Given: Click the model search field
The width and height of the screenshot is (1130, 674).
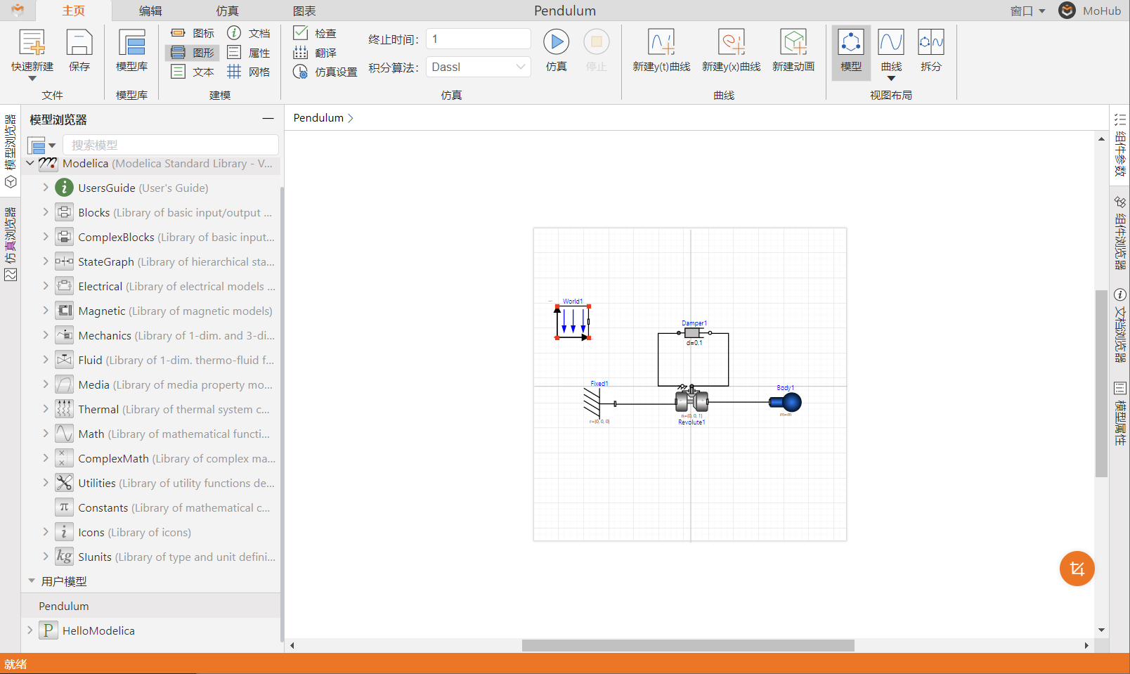Looking at the screenshot, I should 171,145.
